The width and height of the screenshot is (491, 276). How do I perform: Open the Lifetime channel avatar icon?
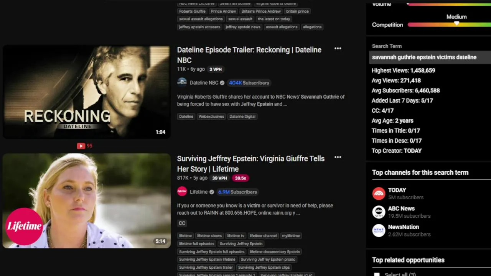(182, 192)
